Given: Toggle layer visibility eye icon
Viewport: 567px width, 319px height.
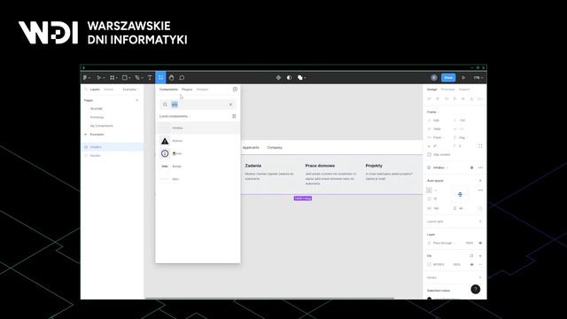Looking at the screenshot, I should pyautogui.click(x=480, y=243).
